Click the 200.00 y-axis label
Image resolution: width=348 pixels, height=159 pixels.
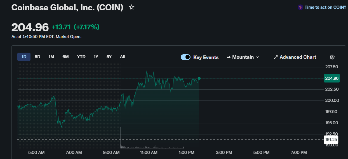click(332, 100)
